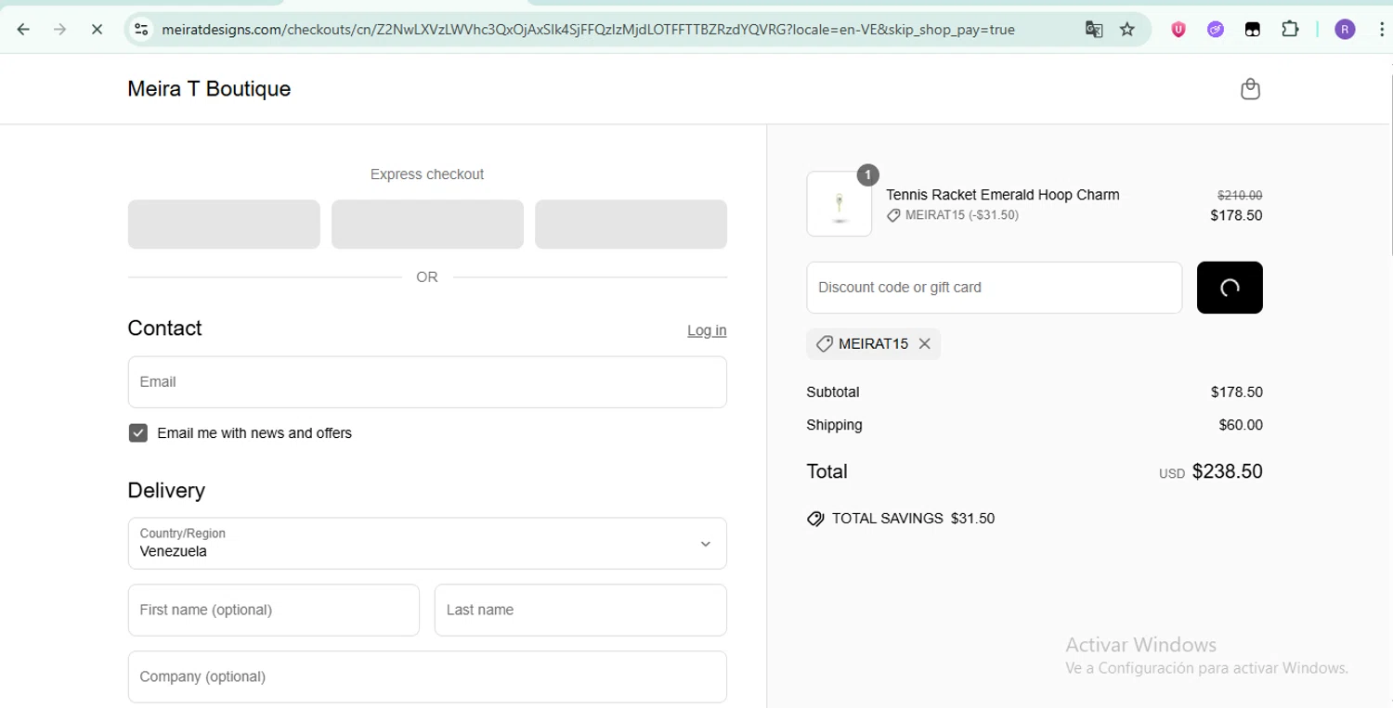Focus the Company (optional) field

427,677
